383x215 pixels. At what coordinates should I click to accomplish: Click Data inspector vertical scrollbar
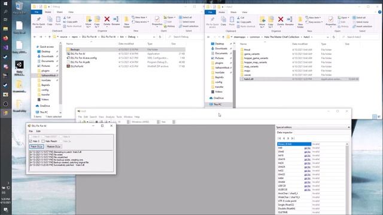click(x=347, y=179)
